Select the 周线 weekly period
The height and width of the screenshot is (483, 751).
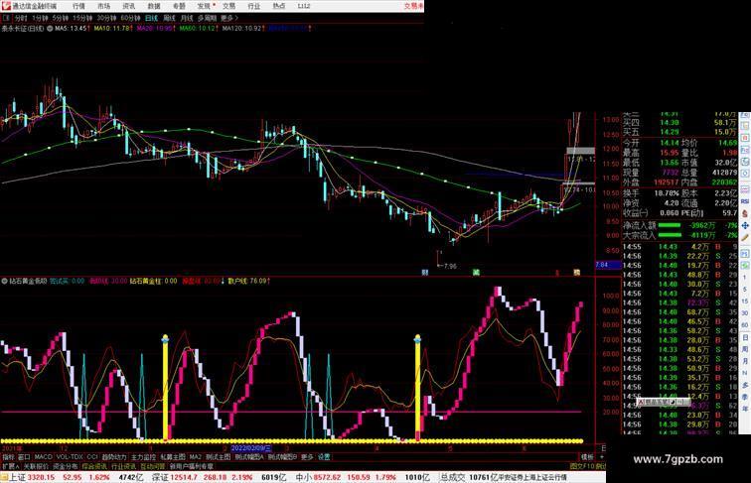[x=169, y=18]
